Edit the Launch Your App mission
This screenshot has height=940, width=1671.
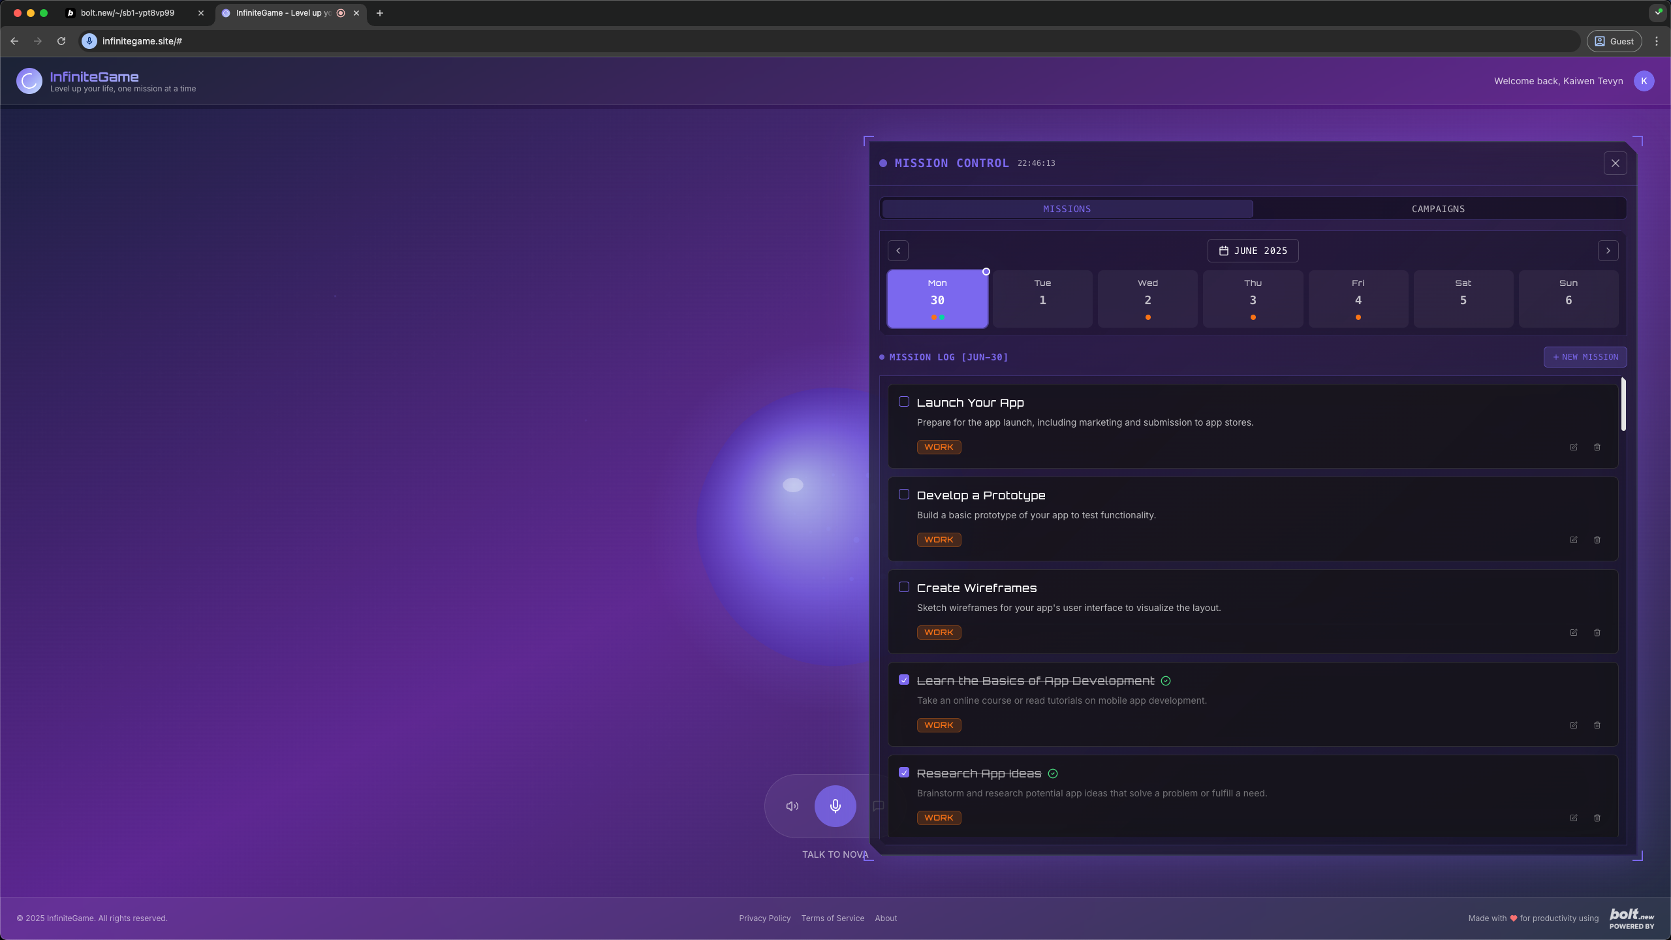[1574, 447]
